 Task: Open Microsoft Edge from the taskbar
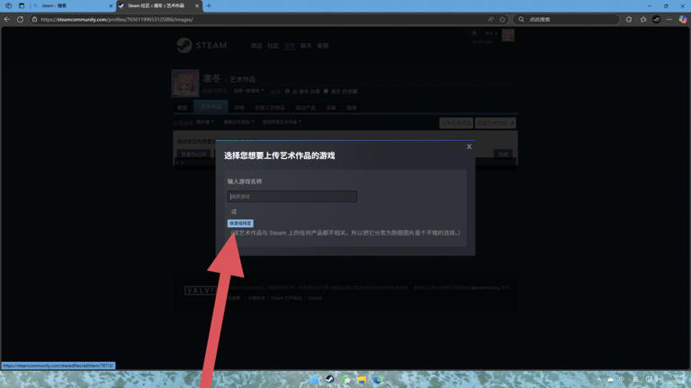click(377, 379)
